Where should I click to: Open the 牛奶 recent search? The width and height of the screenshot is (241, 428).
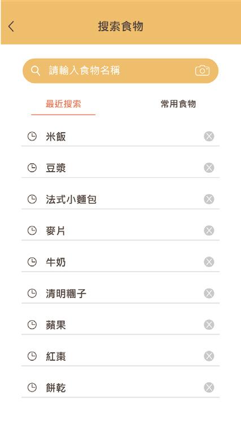click(x=120, y=262)
